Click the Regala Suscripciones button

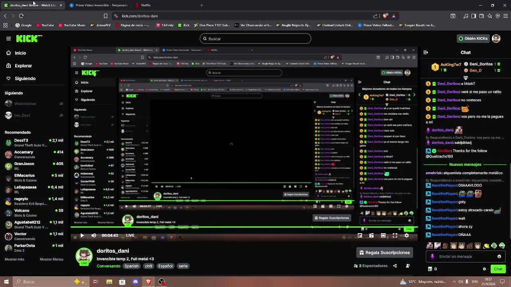pos(384,253)
